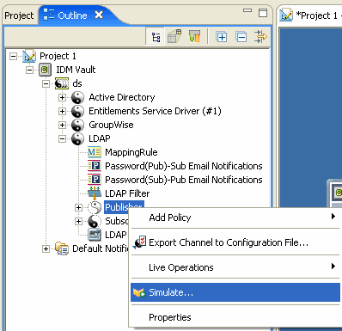This screenshot has width=342, height=331.
Task: Expand the Publisher channel node
Action: pyautogui.click(x=78, y=207)
